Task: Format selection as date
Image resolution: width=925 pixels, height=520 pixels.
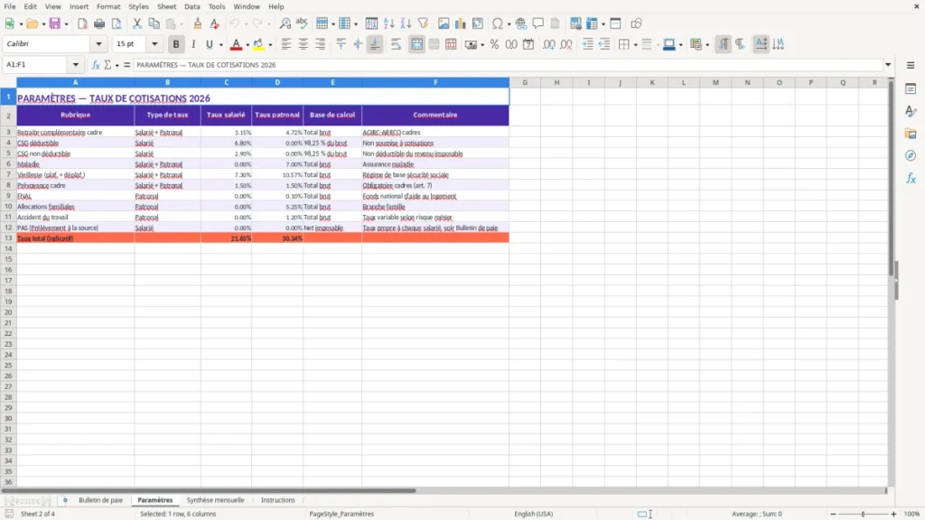Action: click(x=528, y=44)
